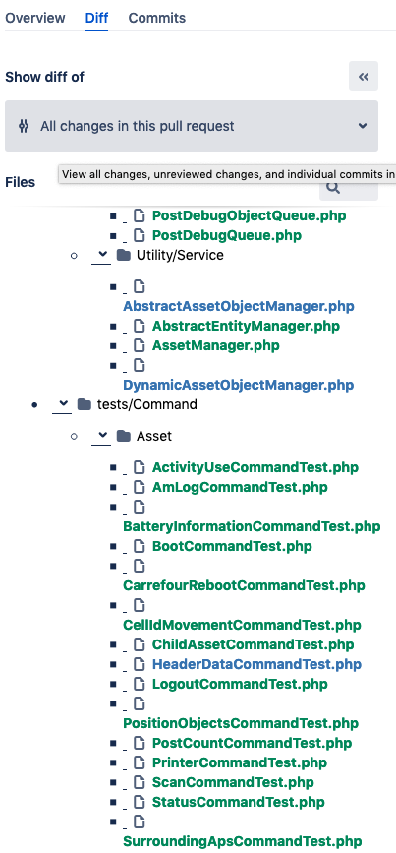Screen dimensions: 396x853
Task: Open PostDebugObjectQueue.php diff
Action: [249, 216]
